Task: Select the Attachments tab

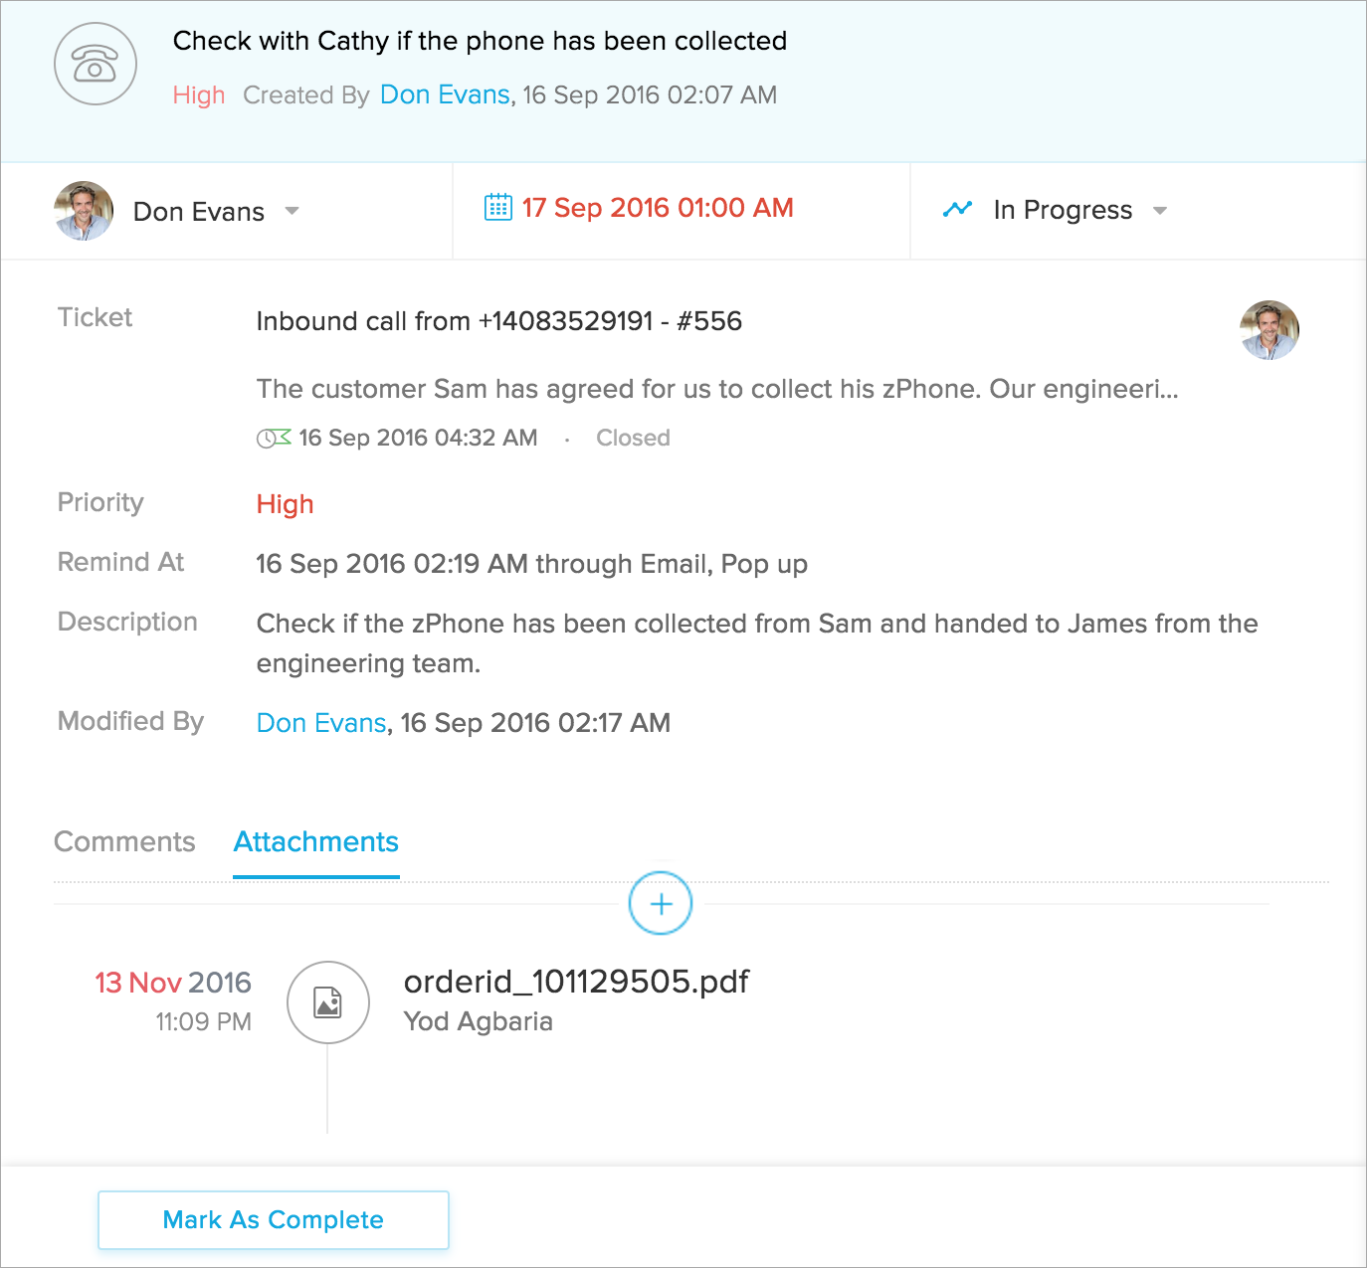Action: tap(316, 841)
